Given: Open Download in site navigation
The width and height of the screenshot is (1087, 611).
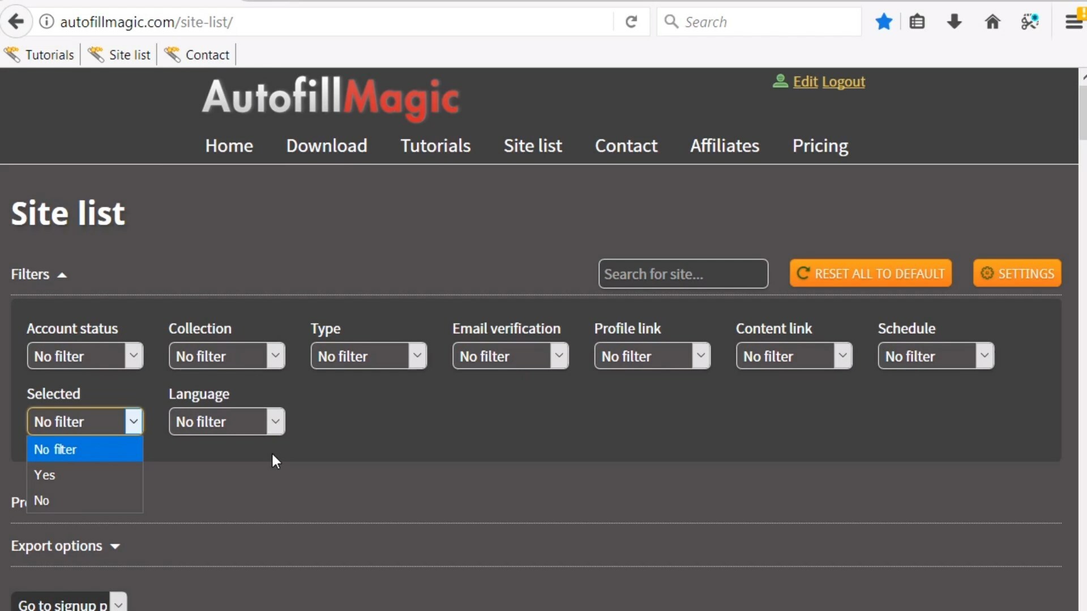Looking at the screenshot, I should pyautogui.click(x=327, y=146).
